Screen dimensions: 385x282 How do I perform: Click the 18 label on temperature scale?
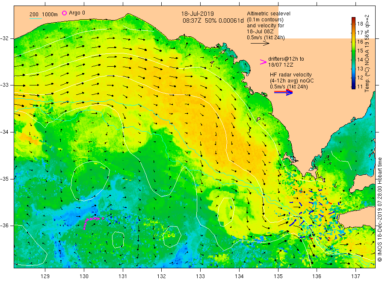point(360,24)
